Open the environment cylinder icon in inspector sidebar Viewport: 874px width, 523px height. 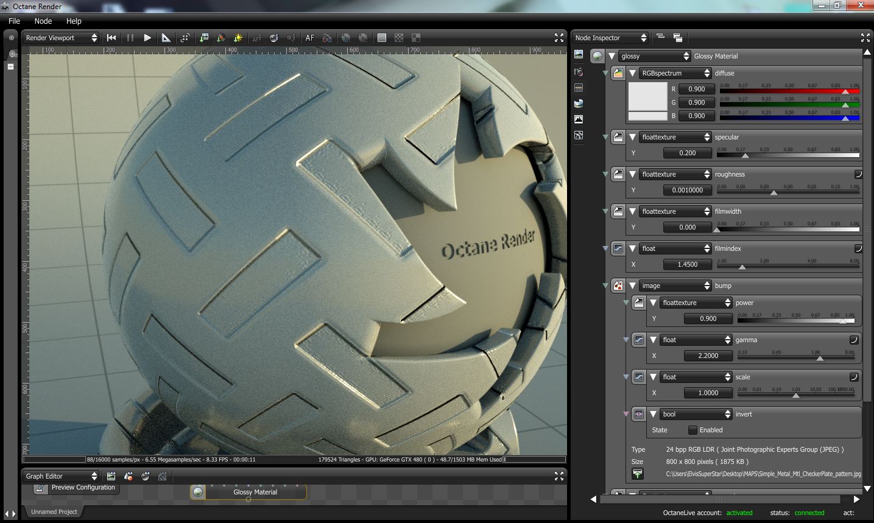[579, 103]
